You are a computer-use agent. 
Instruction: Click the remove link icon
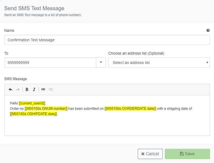(x=51, y=89)
